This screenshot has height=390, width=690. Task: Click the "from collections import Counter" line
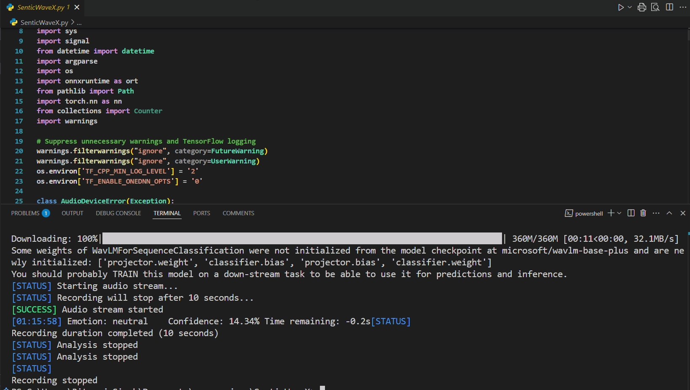[99, 111]
